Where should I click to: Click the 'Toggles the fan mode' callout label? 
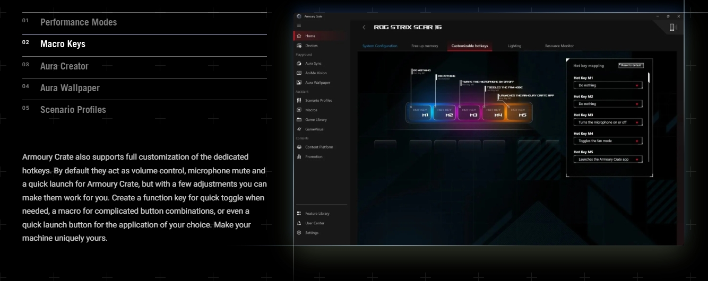tap(505, 87)
